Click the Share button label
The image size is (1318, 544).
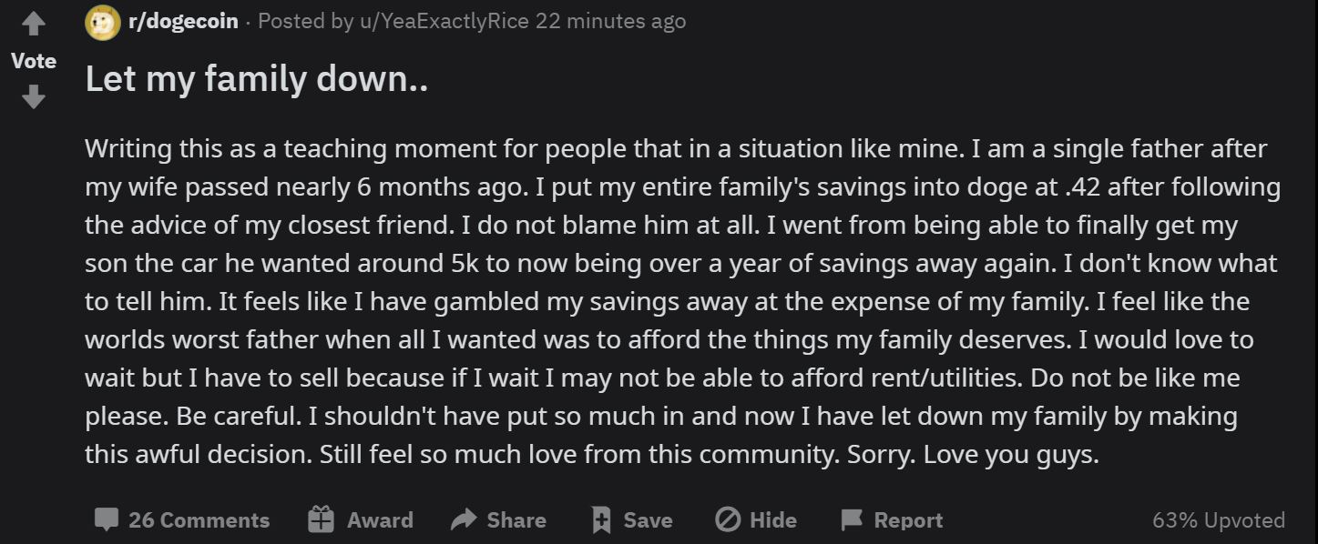point(516,520)
